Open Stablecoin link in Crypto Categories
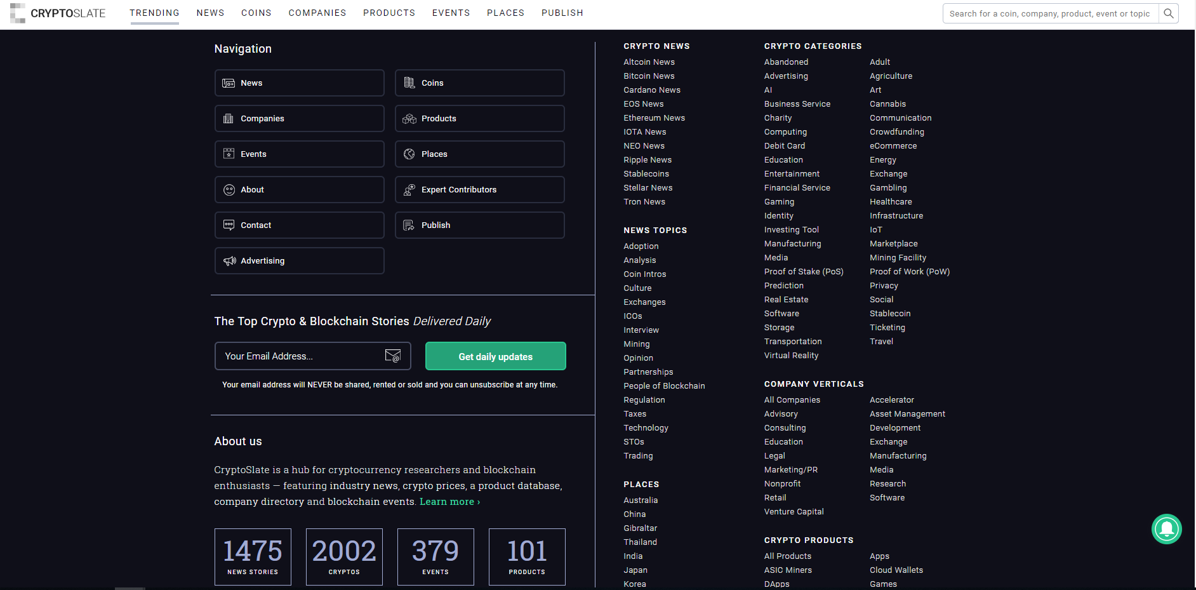Screen dimensions: 1196x590 pyautogui.click(x=890, y=314)
